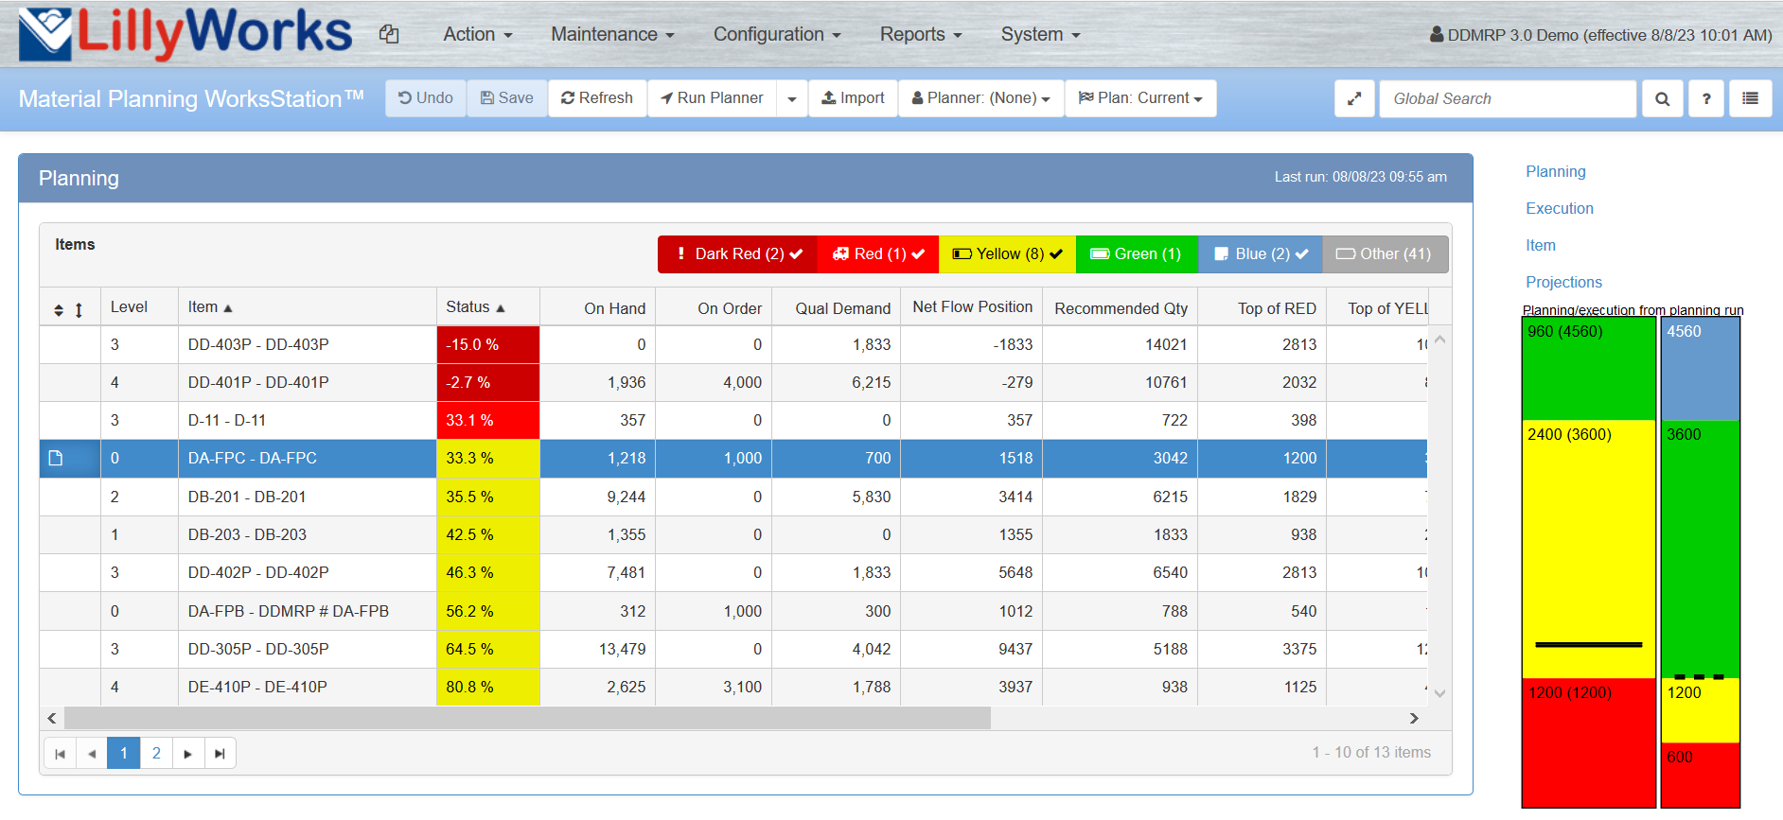The image size is (1783, 820).
Task: Import data with the Import button
Action: 853,98
